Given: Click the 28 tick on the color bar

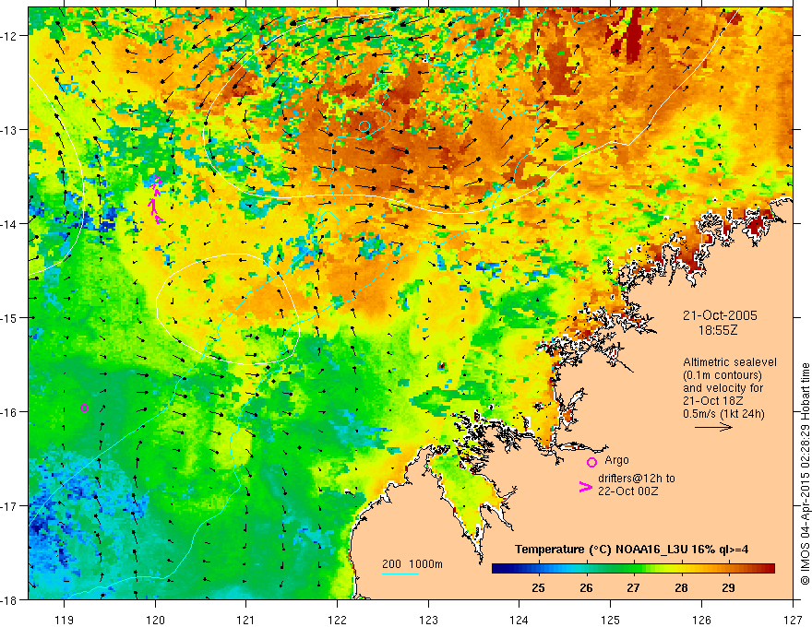Looking at the screenshot, I should tap(681, 587).
